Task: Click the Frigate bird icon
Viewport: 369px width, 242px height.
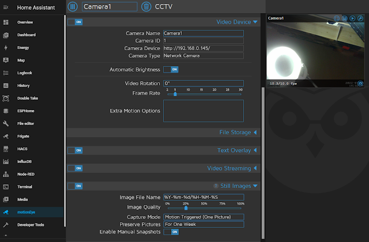Action: pos(6,136)
